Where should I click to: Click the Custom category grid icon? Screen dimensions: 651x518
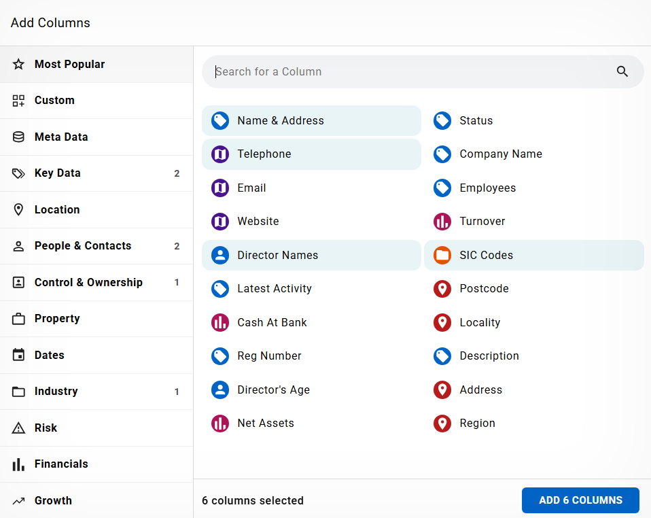point(19,101)
